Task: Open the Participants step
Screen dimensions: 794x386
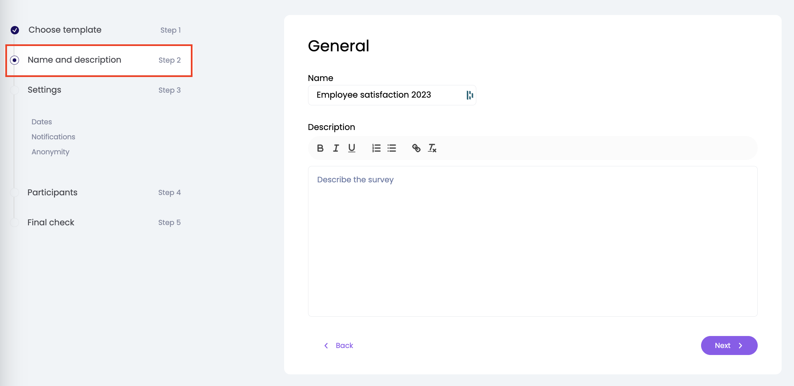Action: pyautogui.click(x=52, y=192)
